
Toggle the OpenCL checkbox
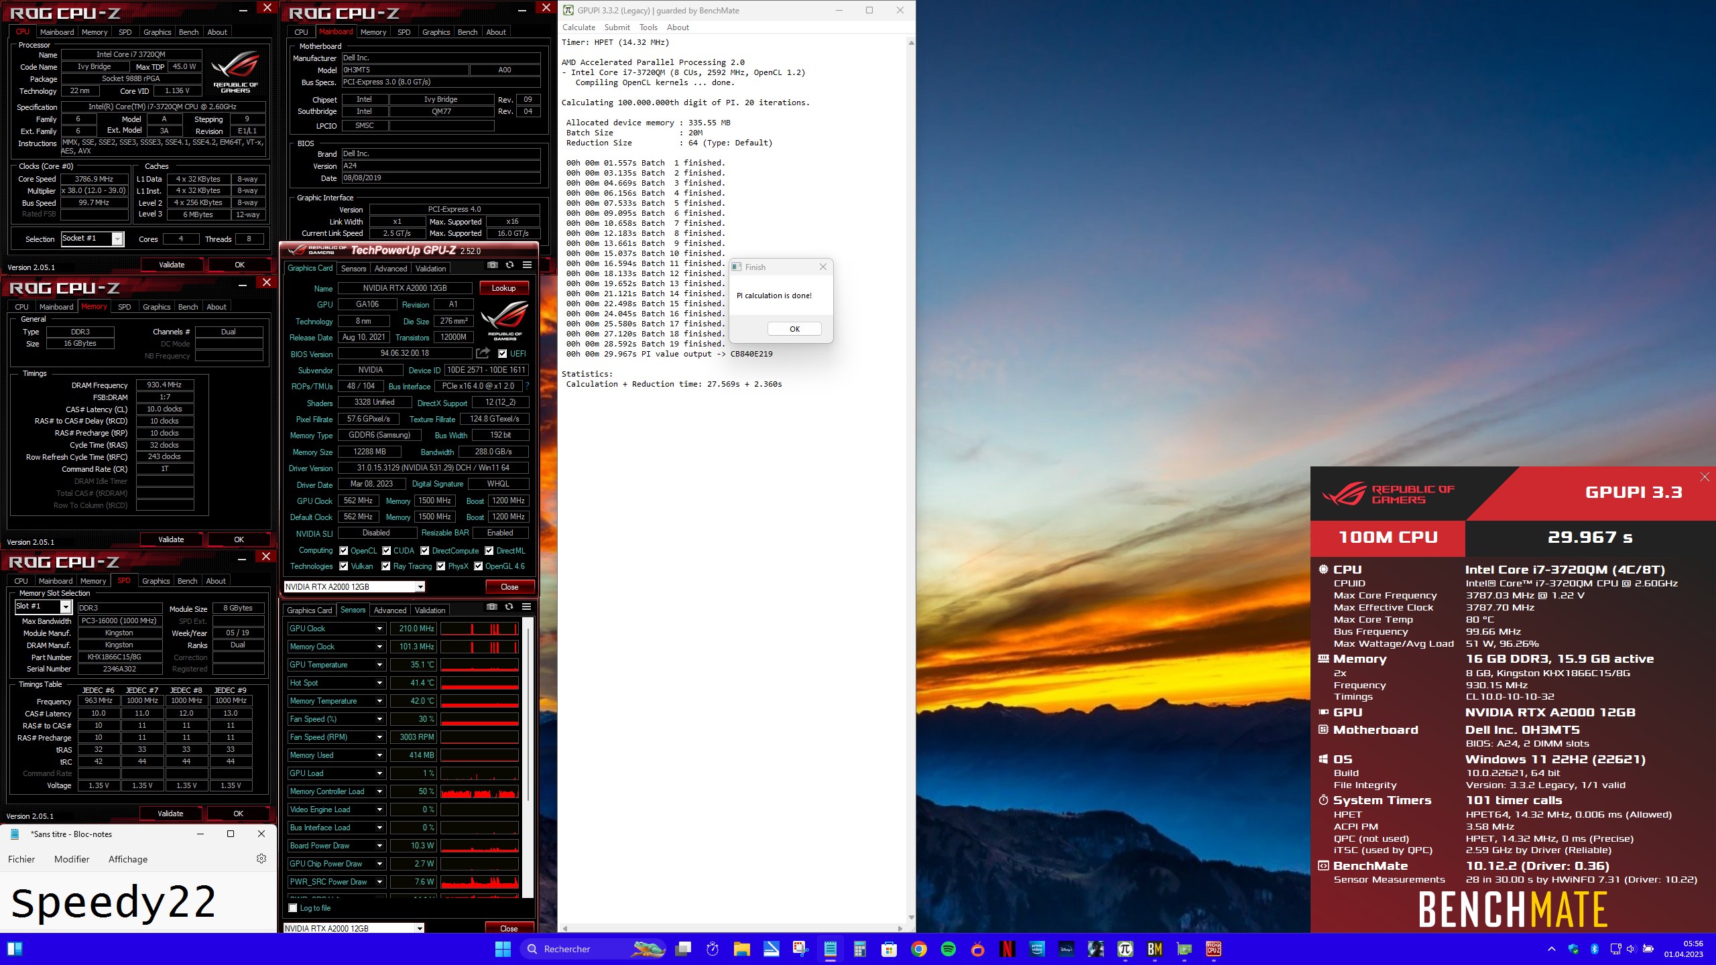click(344, 551)
